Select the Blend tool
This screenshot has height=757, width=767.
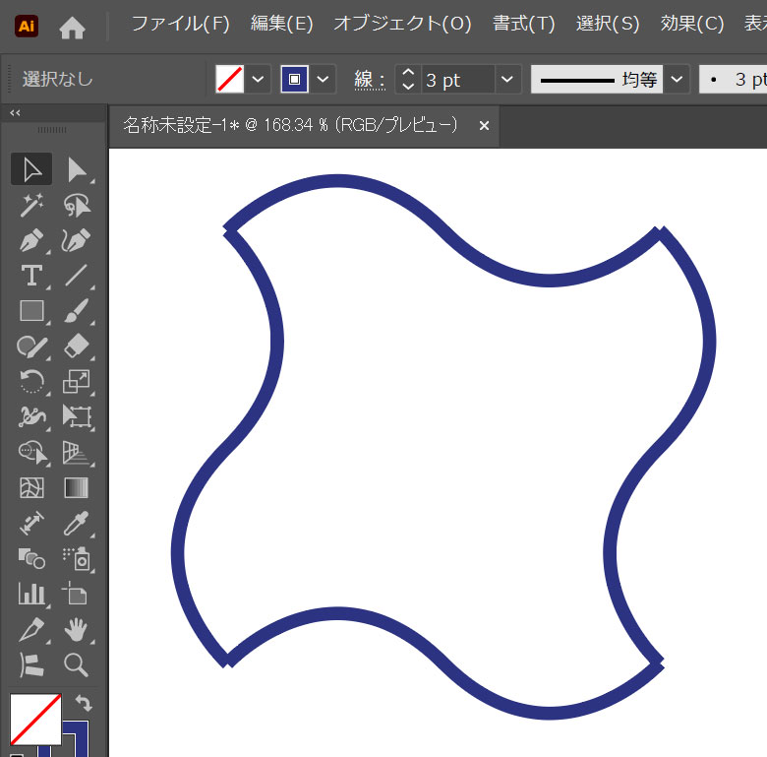click(31, 558)
